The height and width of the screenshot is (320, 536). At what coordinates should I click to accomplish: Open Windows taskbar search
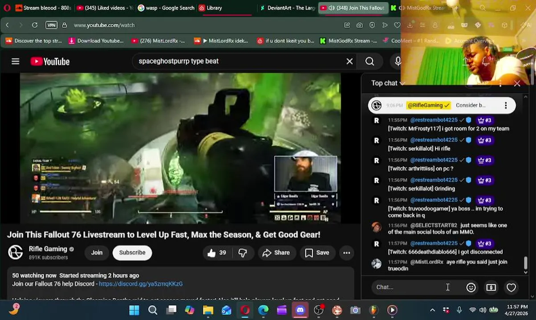(x=153, y=310)
